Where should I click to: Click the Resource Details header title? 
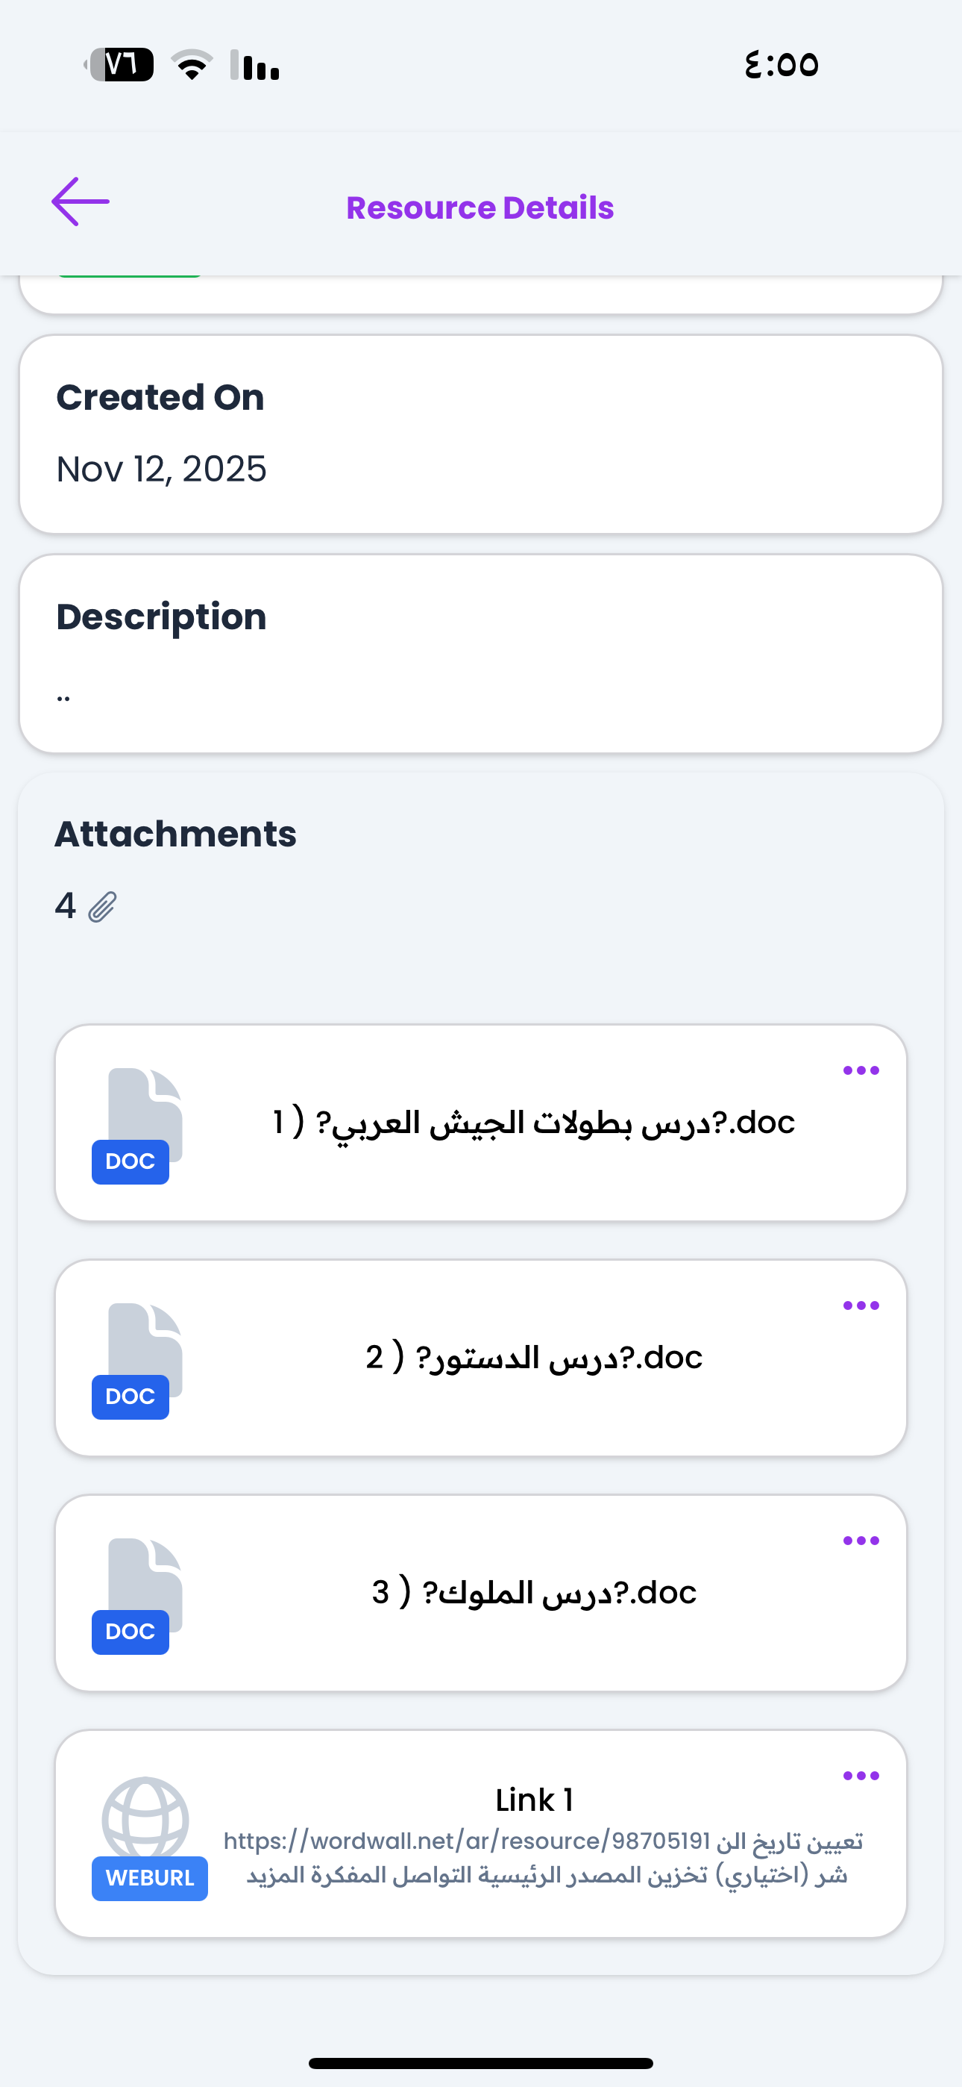480,208
